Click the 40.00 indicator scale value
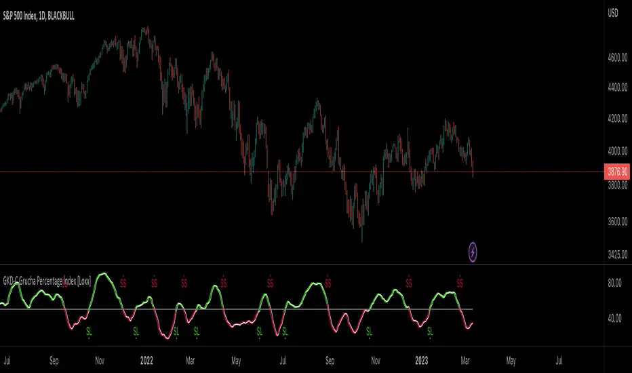The width and height of the screenshot is (632, 373). tap(614, 319)
